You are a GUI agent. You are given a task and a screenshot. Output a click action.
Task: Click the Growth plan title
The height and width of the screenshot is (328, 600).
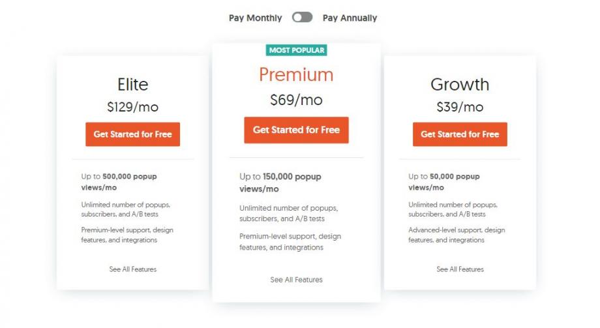coord(460,85)
